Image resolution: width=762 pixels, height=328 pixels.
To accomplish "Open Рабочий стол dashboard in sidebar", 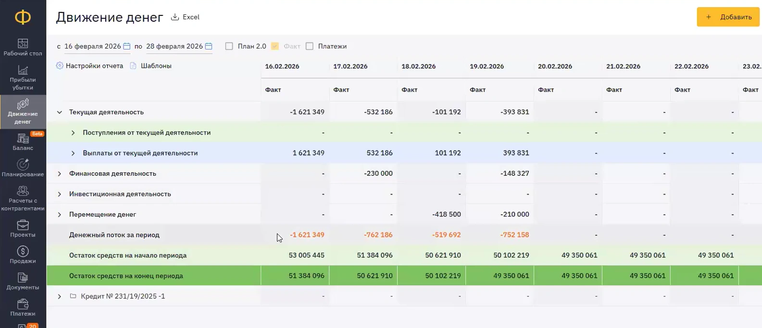I will tap(23, 48).
